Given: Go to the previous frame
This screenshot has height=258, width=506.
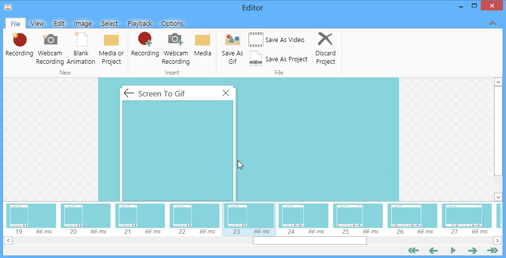Looking at the screenshot, I should click(x=433, y=250).
